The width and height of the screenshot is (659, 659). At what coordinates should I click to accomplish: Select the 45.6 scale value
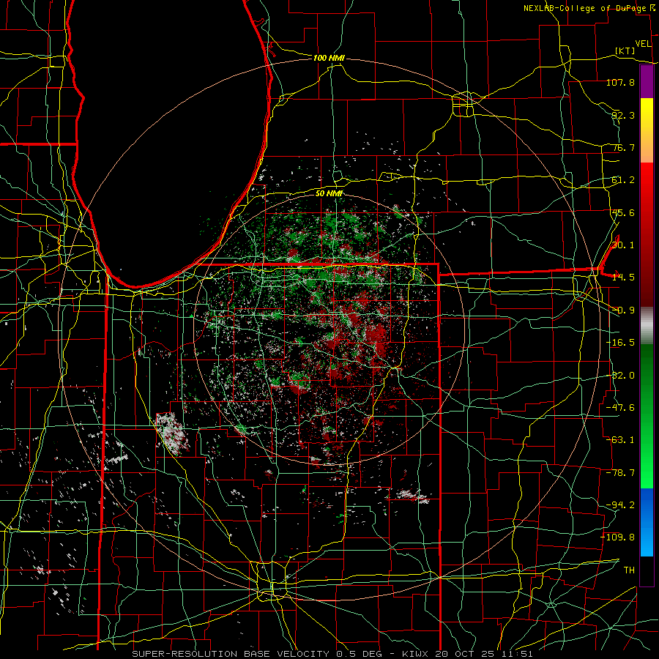[623, 212]
